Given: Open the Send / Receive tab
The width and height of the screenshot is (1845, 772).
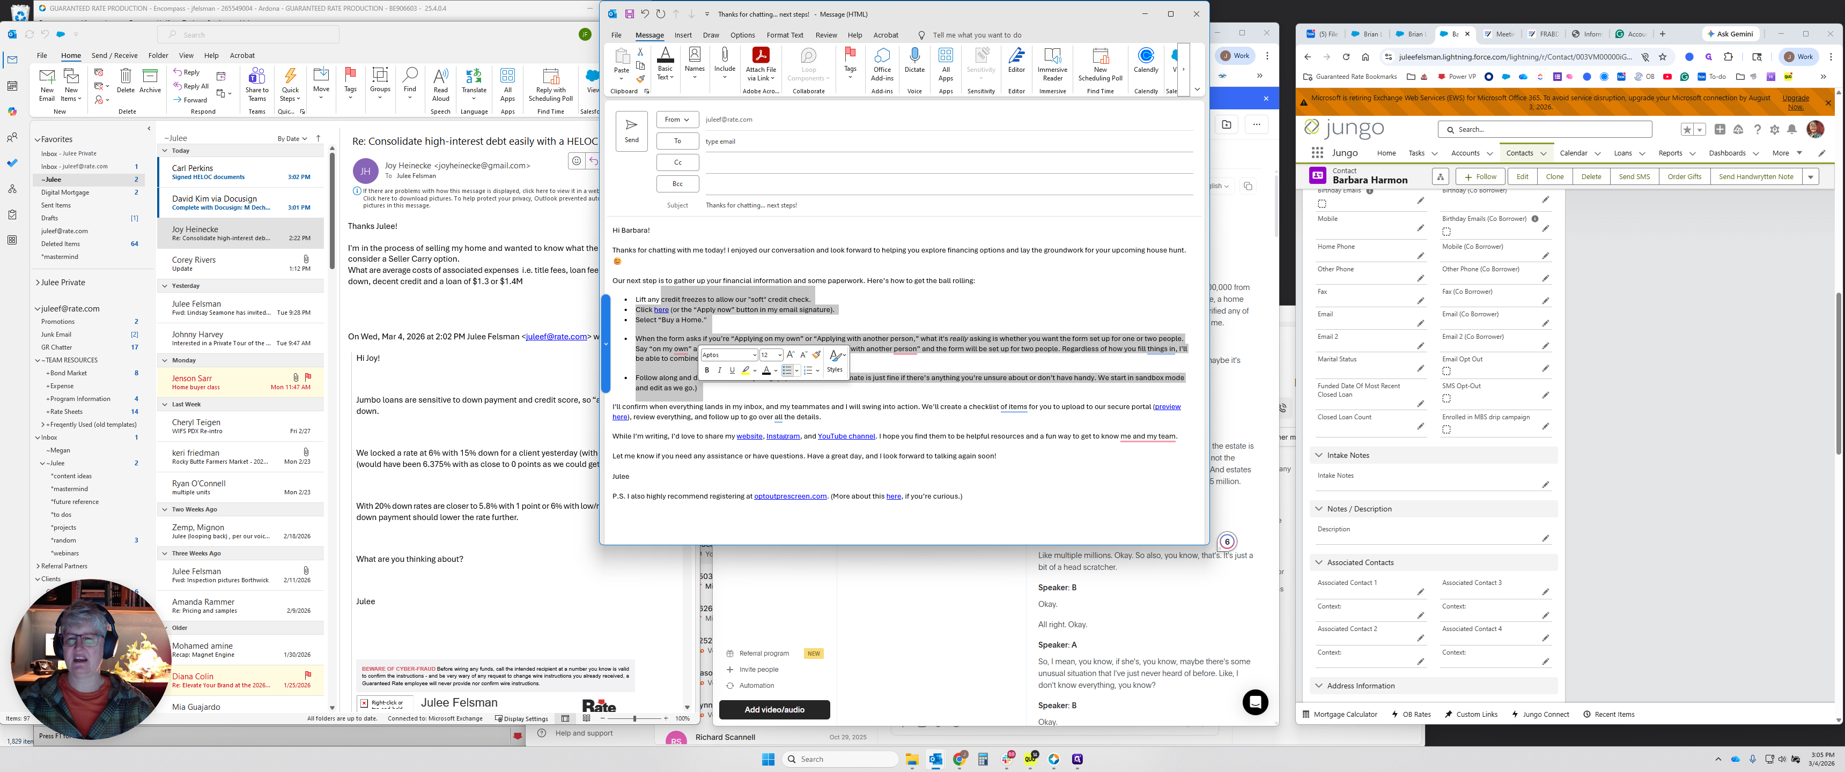Looking at the screenshot, I should tap(115, 55).
